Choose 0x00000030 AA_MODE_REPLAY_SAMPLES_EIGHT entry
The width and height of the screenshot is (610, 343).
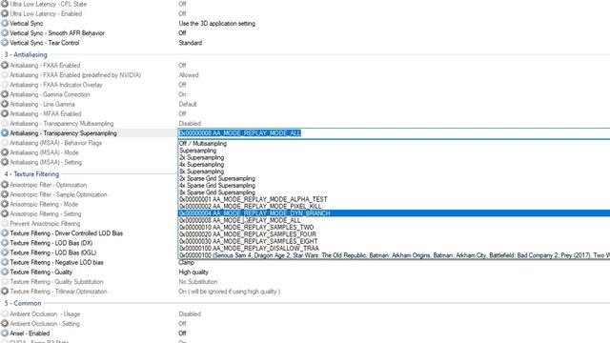(x=394, y=241)
